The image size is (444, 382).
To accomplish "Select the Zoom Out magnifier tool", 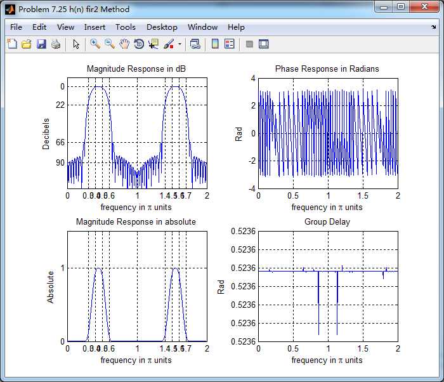I will click(x=110, y=44).
